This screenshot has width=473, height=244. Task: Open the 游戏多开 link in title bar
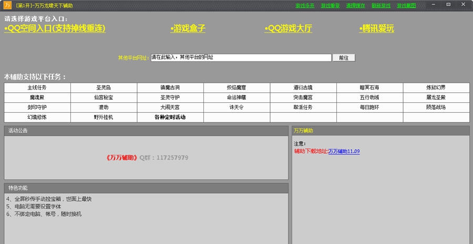point(305,6)
